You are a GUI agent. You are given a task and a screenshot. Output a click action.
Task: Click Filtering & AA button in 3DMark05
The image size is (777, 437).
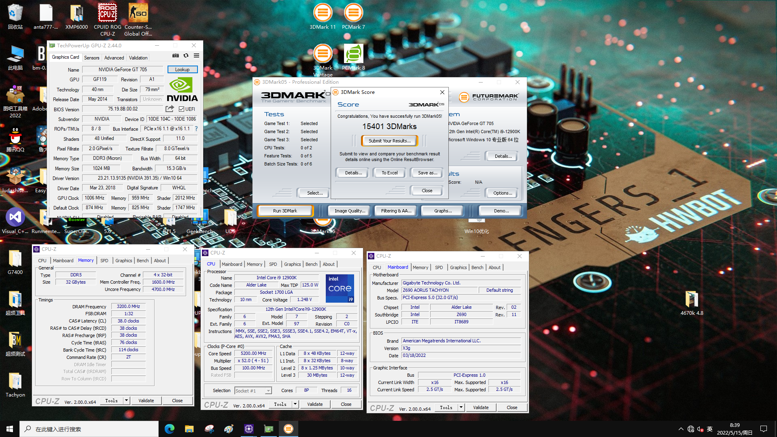tap(396, 211)
